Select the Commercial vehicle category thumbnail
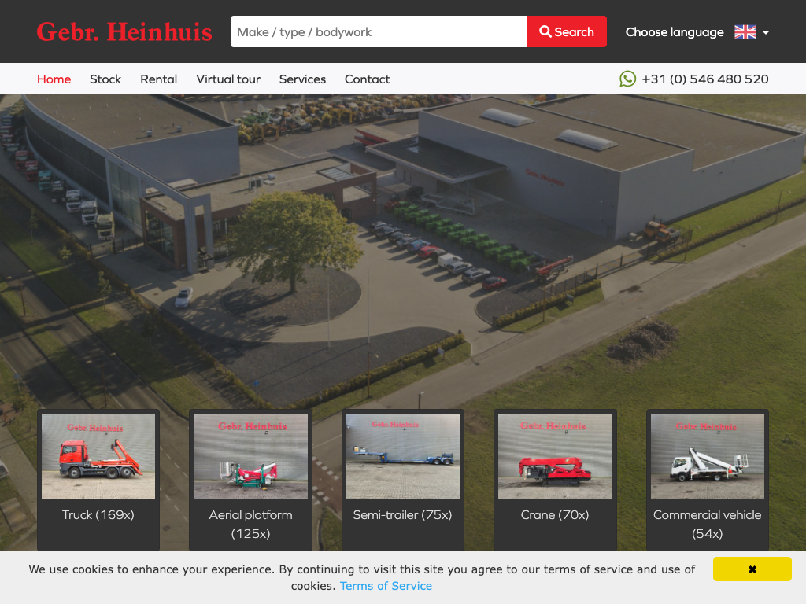 [x=707, y=456]
